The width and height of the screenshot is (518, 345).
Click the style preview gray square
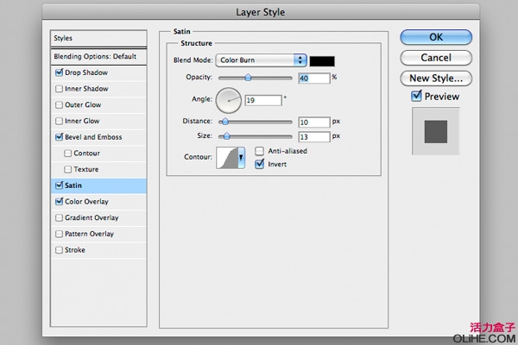(436, 132)
